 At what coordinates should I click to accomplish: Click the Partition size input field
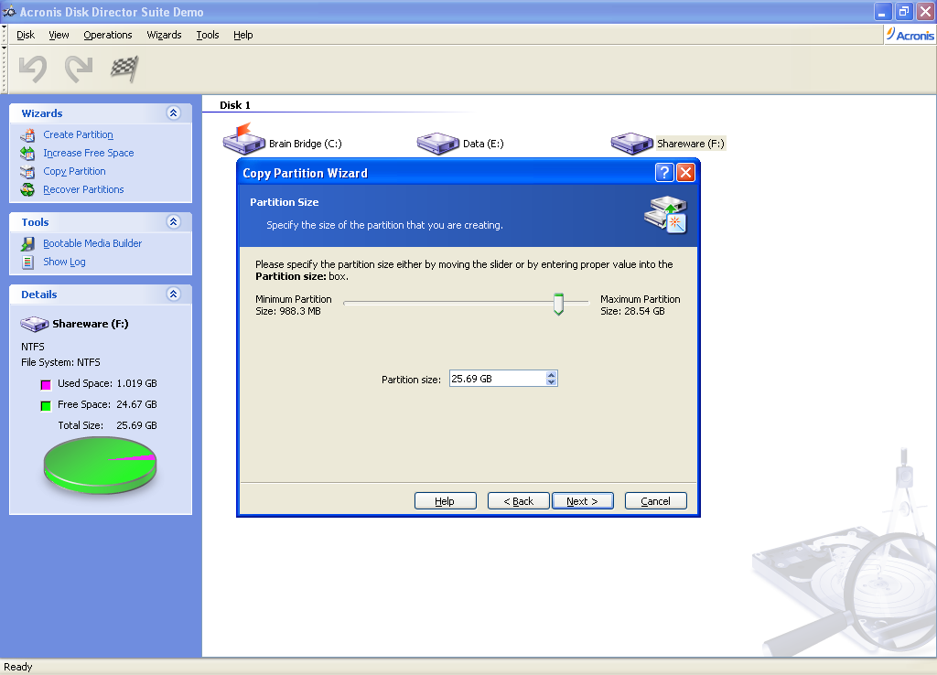[497, 379]
